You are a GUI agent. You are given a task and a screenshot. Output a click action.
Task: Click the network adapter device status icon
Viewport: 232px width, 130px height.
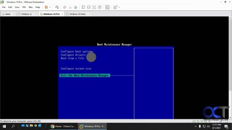coord(202,121)
